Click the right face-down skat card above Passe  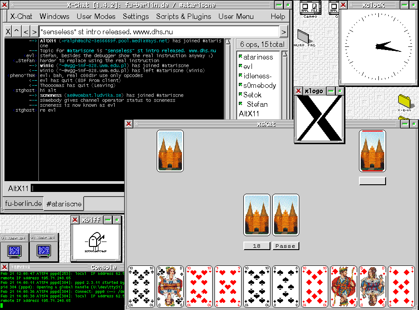point(286,215)
